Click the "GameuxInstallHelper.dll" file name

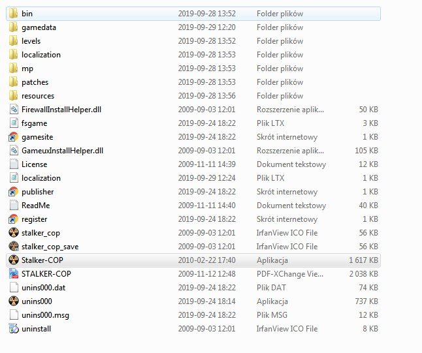[x=63, y=151]
